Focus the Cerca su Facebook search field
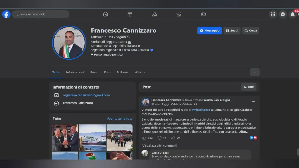Screen dimensions: 299x168 pos(40,14)
